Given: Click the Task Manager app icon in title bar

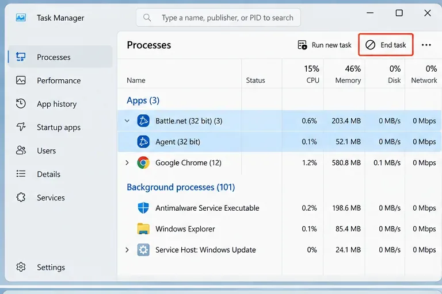Looking at the screenshot, I should coord(21,17).
